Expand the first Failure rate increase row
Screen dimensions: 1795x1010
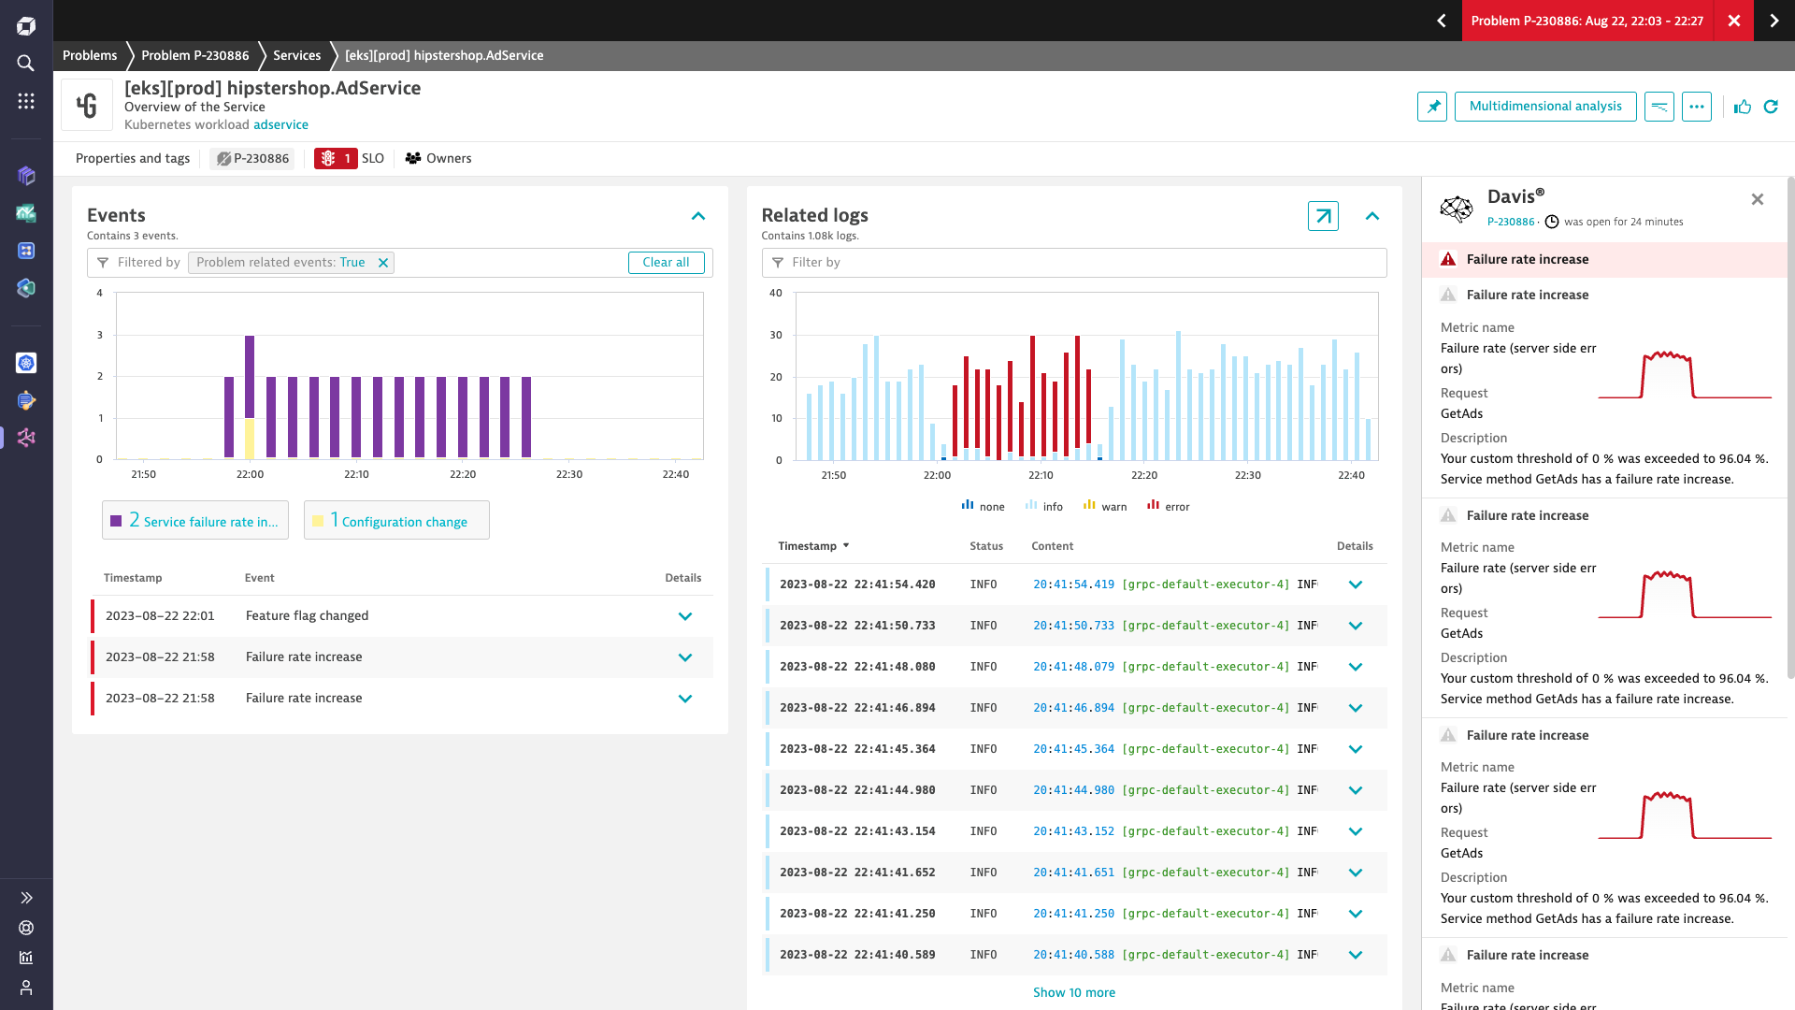[687, 656]
